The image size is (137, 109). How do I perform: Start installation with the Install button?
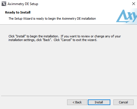click(99, 102)
